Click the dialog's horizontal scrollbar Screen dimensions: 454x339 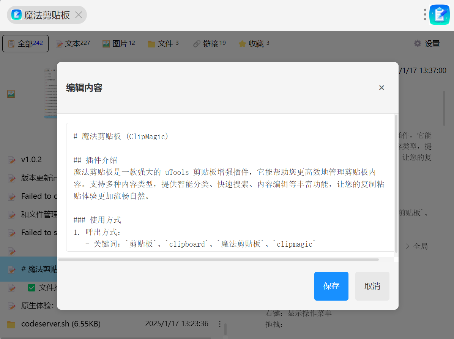(x=218, y=260)
